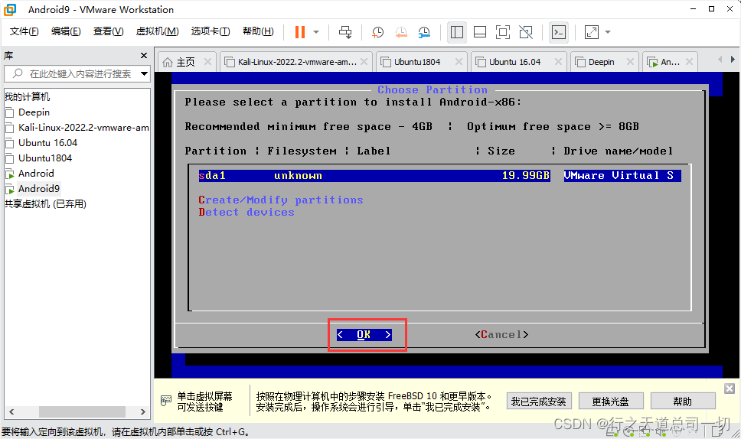Pause the virtual machine with the orange icon

coord(299,32)
